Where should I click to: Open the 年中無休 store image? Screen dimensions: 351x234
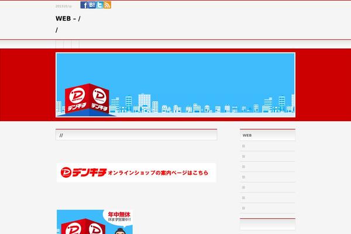point(95,222)
